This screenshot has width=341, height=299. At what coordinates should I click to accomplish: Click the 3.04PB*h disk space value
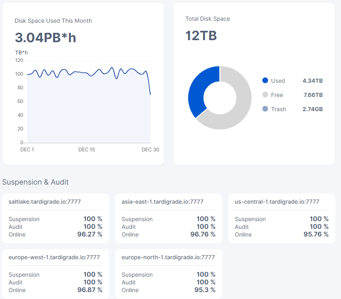click(45, 37)
